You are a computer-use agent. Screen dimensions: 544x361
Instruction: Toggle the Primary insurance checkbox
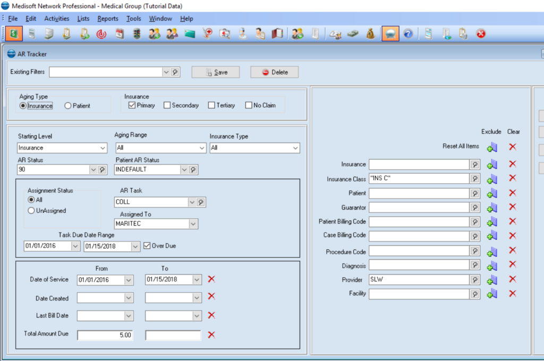pos(132,105)
